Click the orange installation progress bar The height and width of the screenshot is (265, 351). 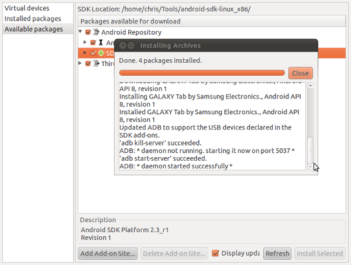coord(202,73)
